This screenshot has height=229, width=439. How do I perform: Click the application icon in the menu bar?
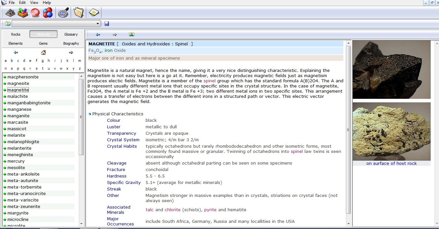(x=4, y=3)
